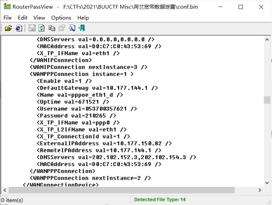This screenshot has width=272, height=205.
Task: Expand the Options menu
Action: point(61,18)
